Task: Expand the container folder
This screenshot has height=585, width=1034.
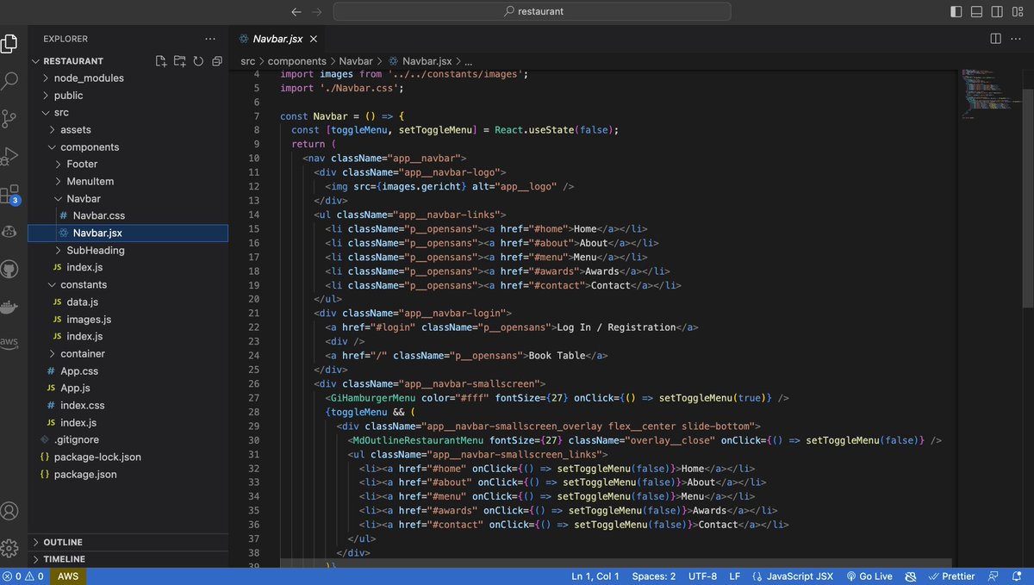Action: click(x=128, y=354)
